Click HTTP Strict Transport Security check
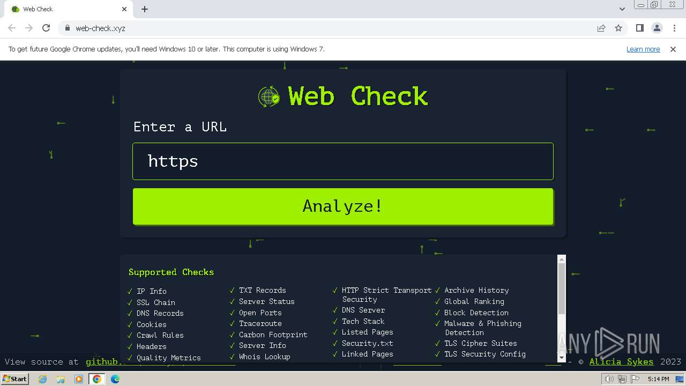 click(x=387, y=295)
